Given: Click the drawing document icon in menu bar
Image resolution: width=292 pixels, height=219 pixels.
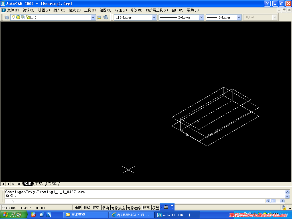Looking at the screenshot, I should 3,10.
